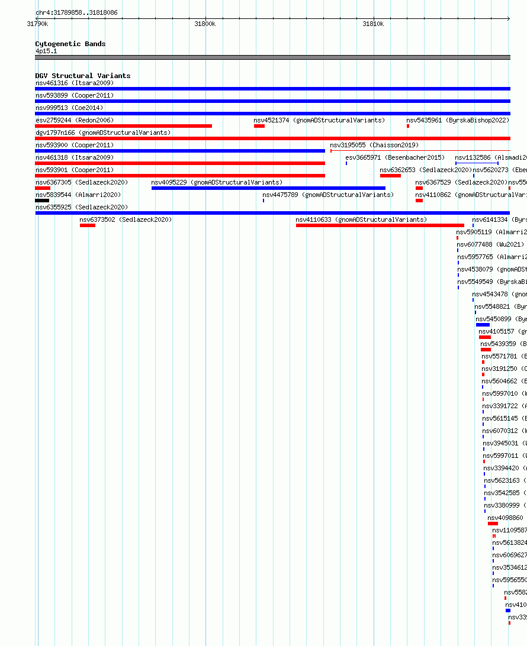
Task: Click nsv5620273 variant label
Action: pos(500,170)
